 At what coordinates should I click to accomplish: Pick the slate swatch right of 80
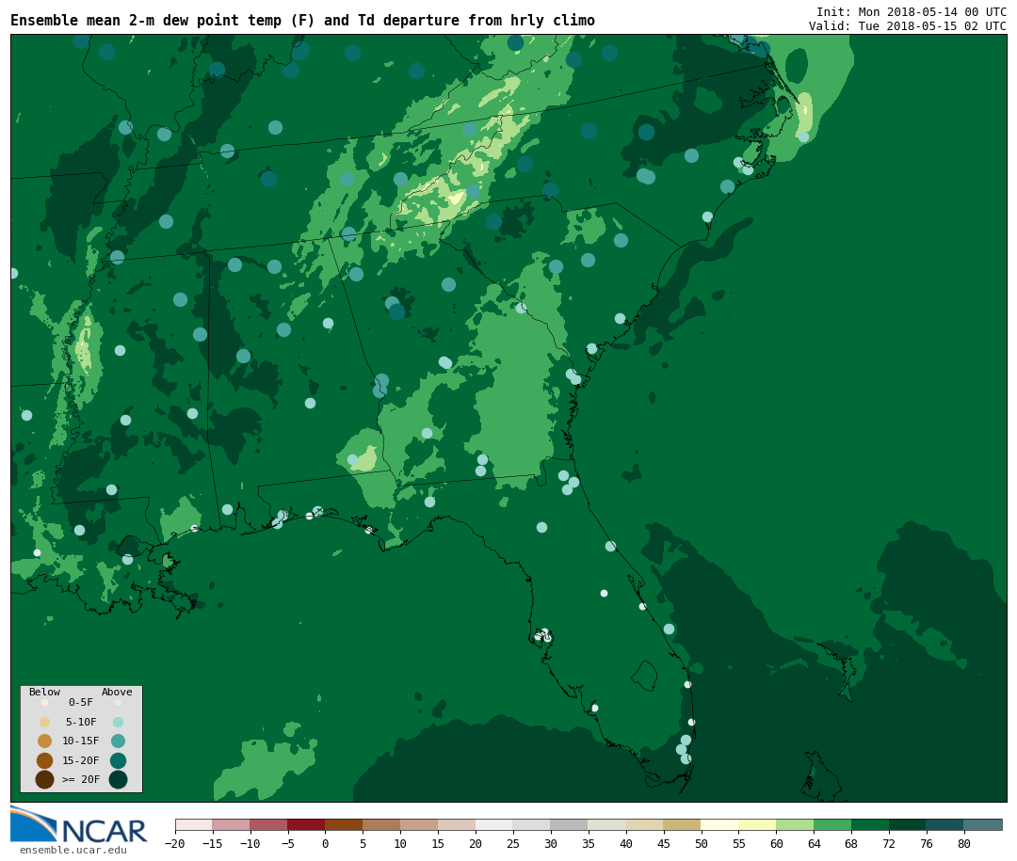tap(984, 824)
